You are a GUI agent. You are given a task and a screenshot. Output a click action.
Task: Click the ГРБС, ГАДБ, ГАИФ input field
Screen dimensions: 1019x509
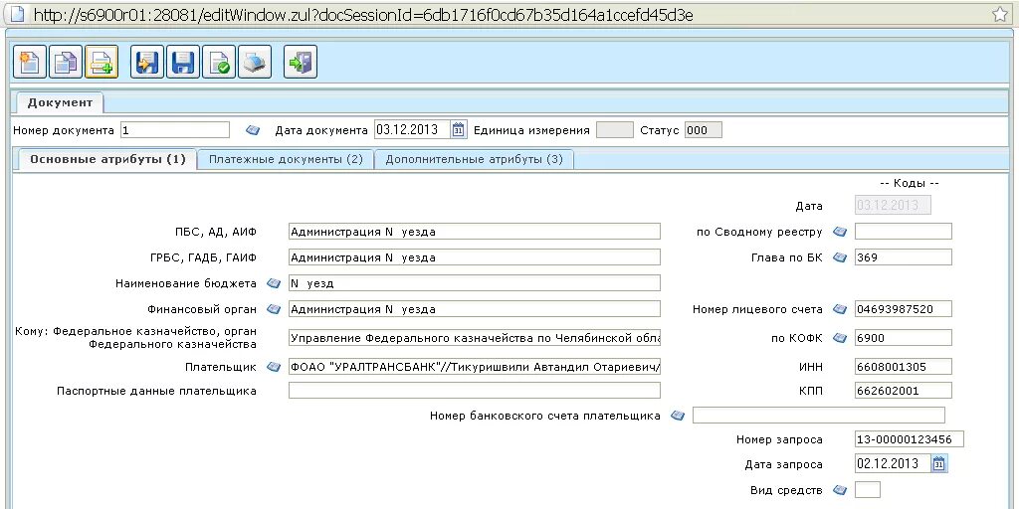click(475, 257)
